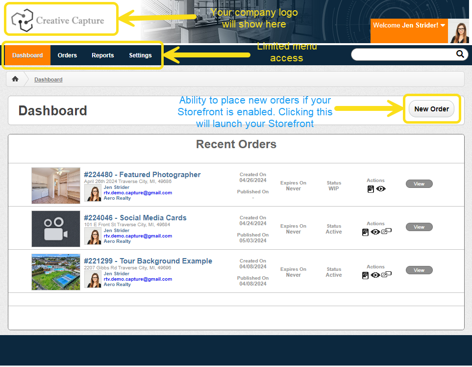Image resolution: width=472 pixels, height=367 pixels.
Task: Click the Active status of order #224046
Action: click(x=333, y=232)
